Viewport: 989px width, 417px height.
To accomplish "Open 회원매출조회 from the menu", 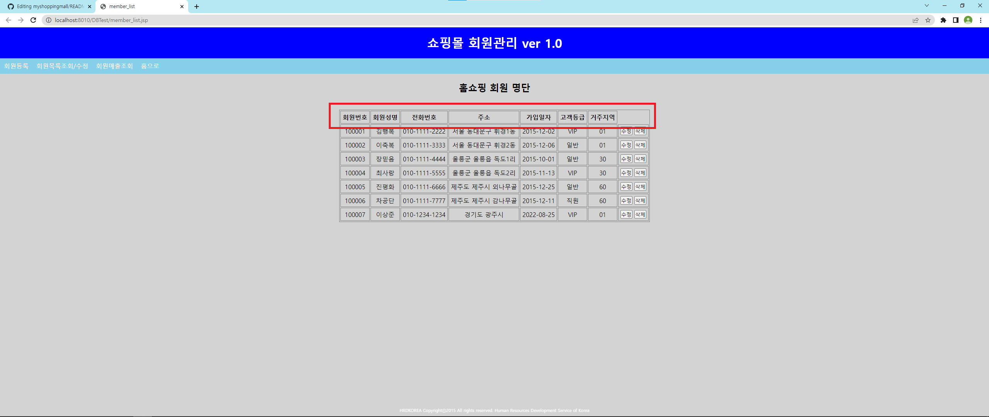I will point(114,66).
